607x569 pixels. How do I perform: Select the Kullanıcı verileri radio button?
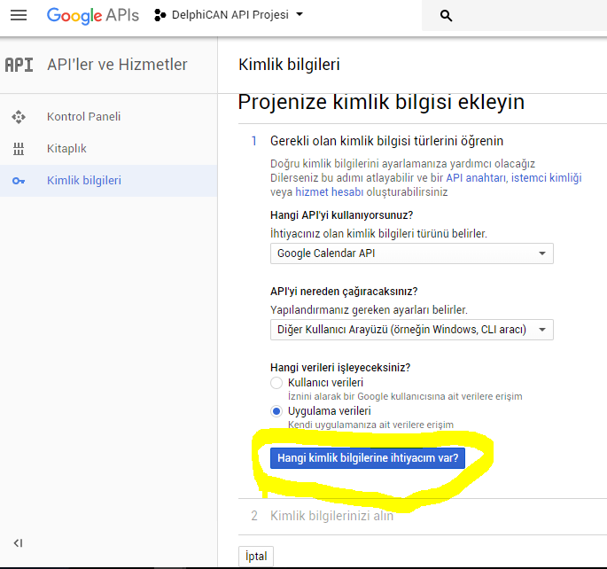[276, 383]
